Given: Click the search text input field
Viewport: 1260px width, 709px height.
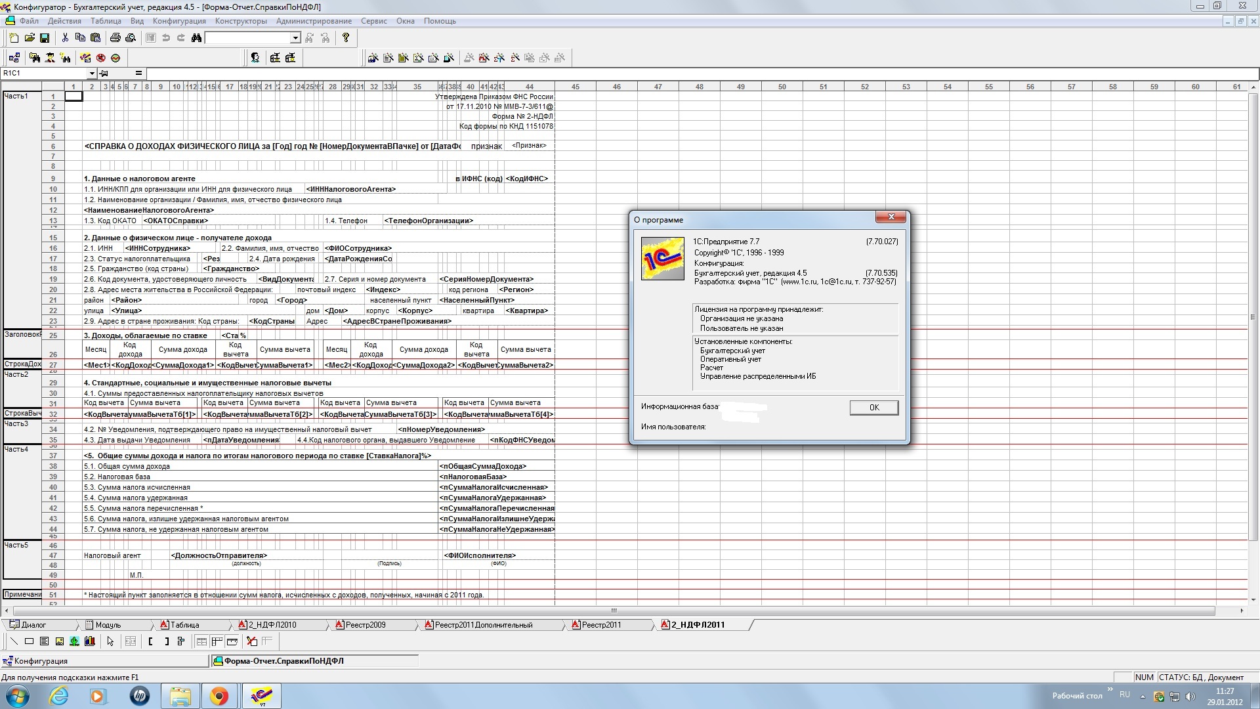Looking at the screenshot, I should click(247, 38).
